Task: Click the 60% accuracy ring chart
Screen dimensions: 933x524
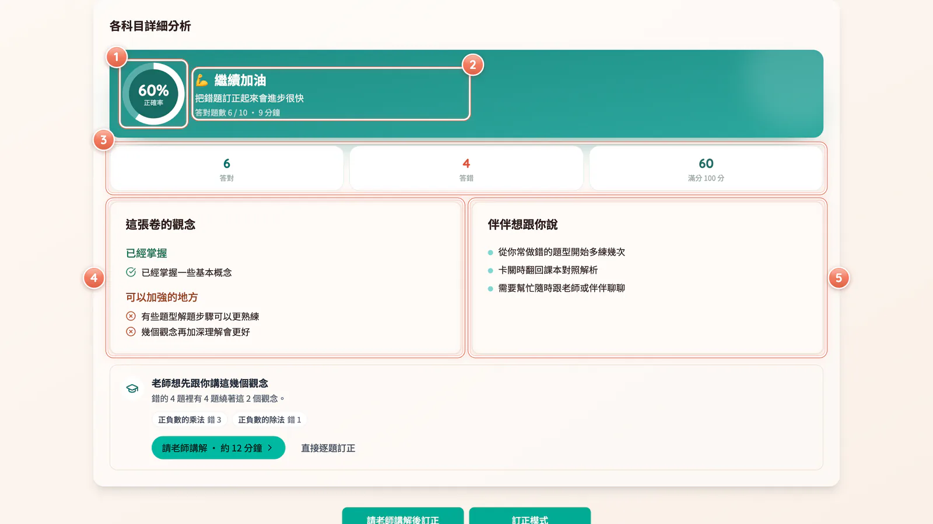Action: pos(153,94)
